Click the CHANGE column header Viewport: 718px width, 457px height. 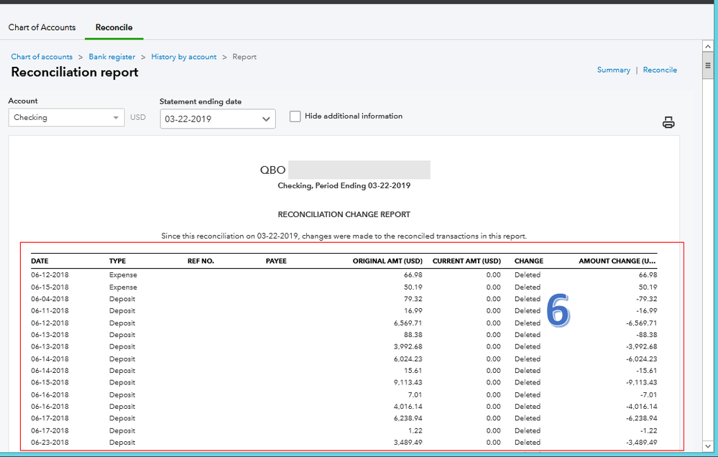pos(528,261)
